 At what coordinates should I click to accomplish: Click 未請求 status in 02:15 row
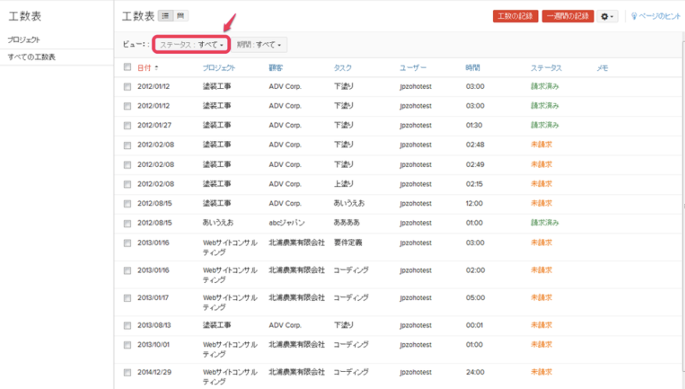[x=541, y=184]
